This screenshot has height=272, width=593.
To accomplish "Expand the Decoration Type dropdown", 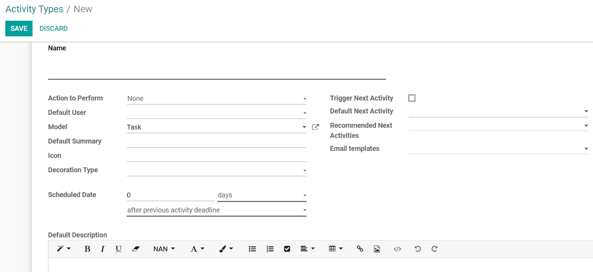I will tap(216, 170).
